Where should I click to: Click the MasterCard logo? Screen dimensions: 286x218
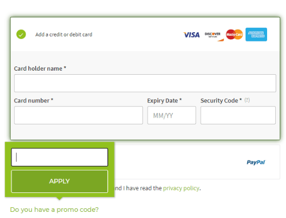point(234,34)
